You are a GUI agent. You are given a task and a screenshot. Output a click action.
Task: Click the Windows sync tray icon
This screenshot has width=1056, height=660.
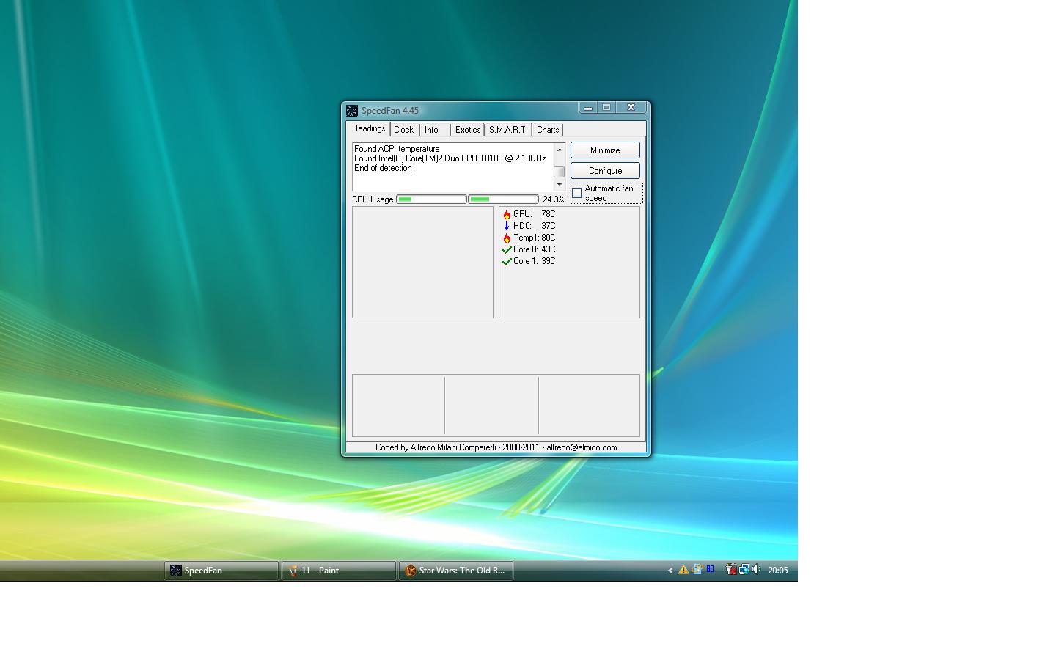[697, 569]
